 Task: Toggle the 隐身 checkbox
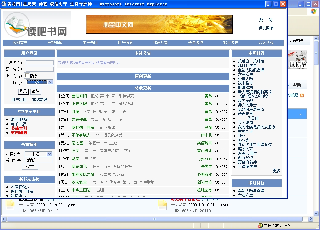coord(27,76)
